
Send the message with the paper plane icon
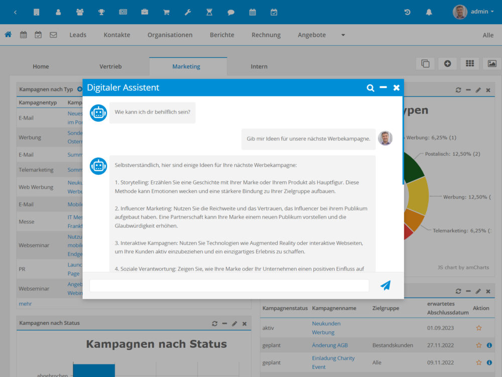pyautogui.click(x=385, y=286)
